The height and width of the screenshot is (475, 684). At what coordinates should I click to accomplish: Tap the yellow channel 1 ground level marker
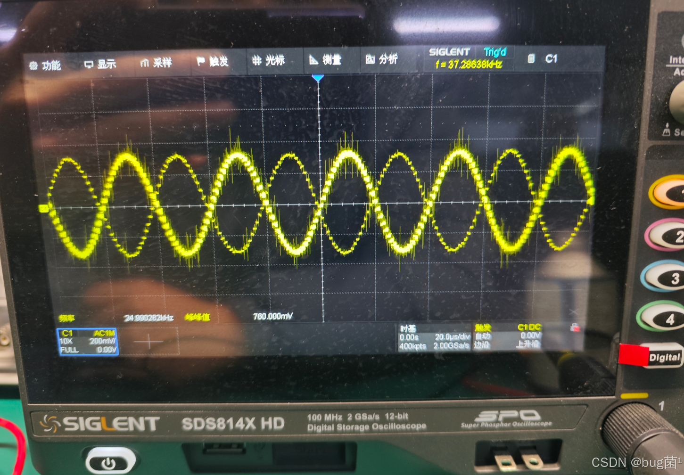[43, 208]
